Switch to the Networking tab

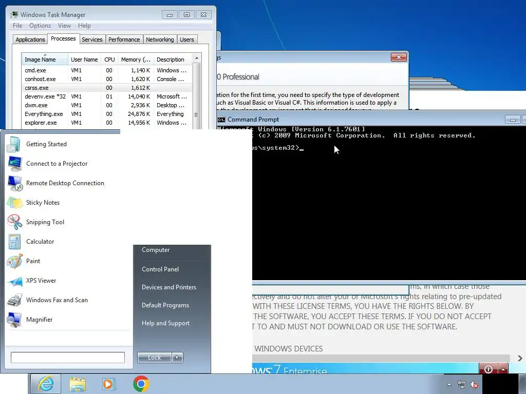[x=160, y=40]
